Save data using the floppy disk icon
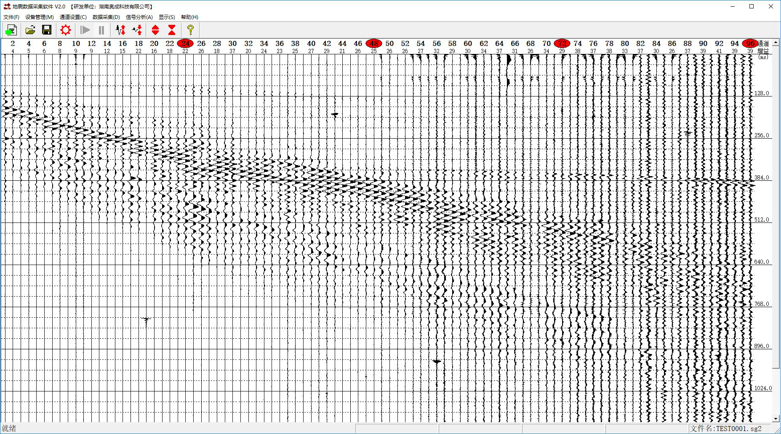The height and width of the screenshot is (434, 781). pyautogui.click(x=47, y=30)
